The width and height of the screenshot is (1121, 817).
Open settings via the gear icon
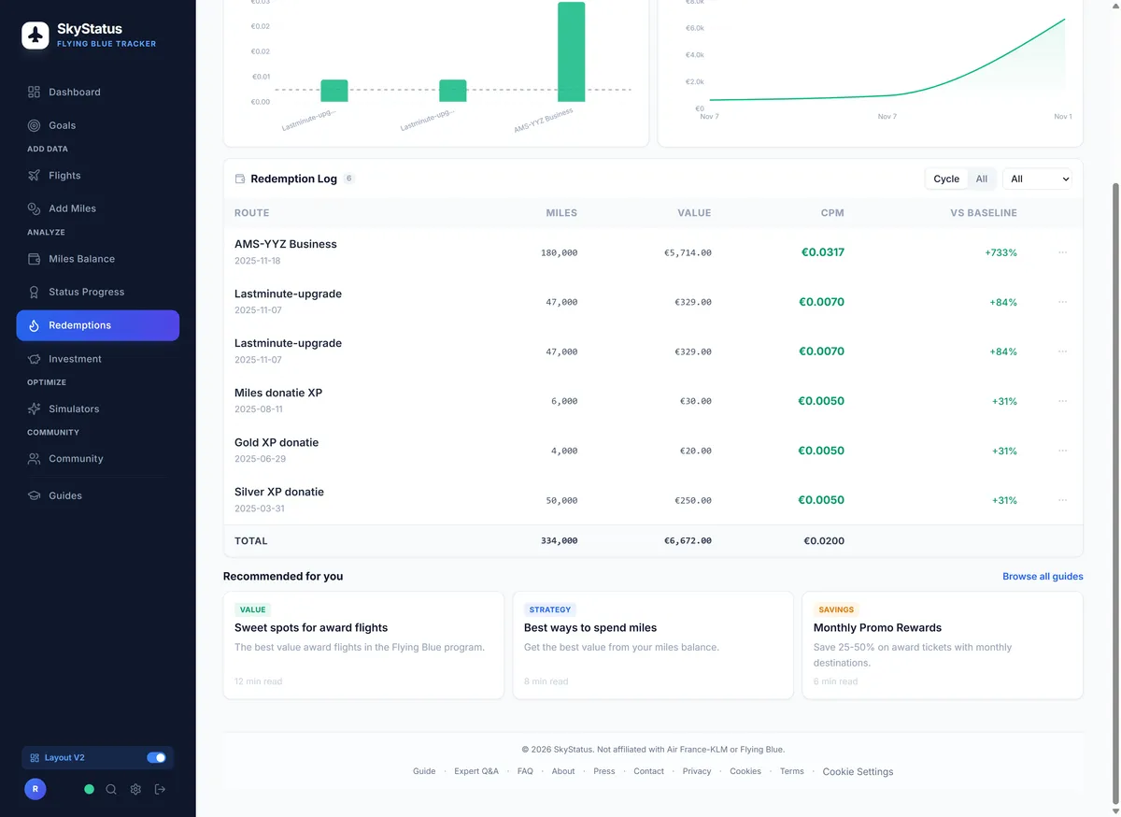pyautogui.click(x=135, y=789)
